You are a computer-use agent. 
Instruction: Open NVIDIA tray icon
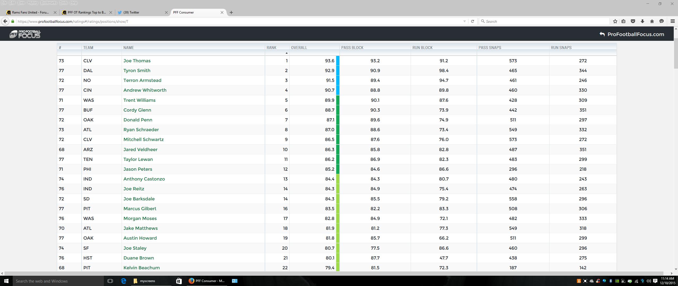617,281
